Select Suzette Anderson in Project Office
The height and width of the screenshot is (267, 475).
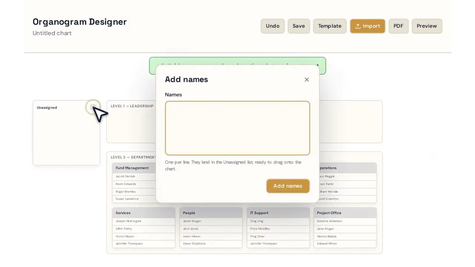click(345, 221)
